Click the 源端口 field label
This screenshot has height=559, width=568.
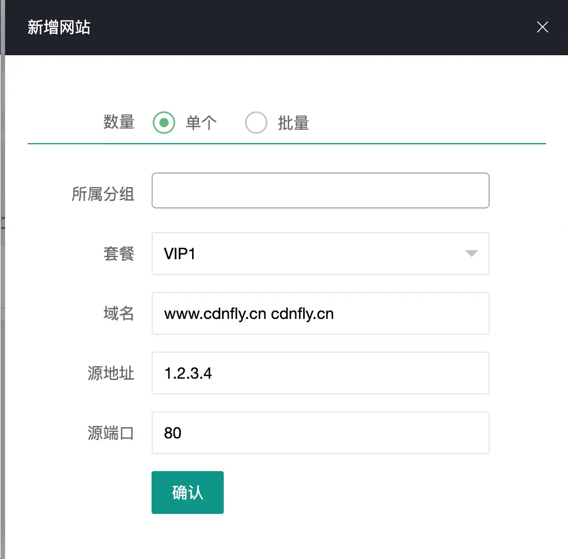click(x=110, y=433)
